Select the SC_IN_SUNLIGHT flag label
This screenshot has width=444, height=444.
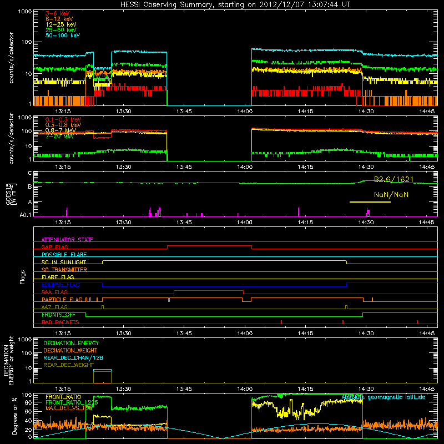[64, 262]
